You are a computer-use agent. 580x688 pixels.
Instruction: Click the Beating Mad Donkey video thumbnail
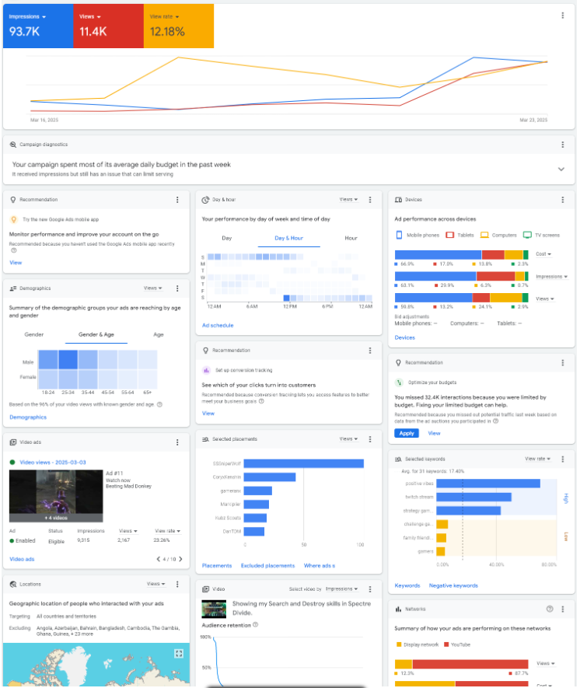pyautogui.click(x=56, y=495)
